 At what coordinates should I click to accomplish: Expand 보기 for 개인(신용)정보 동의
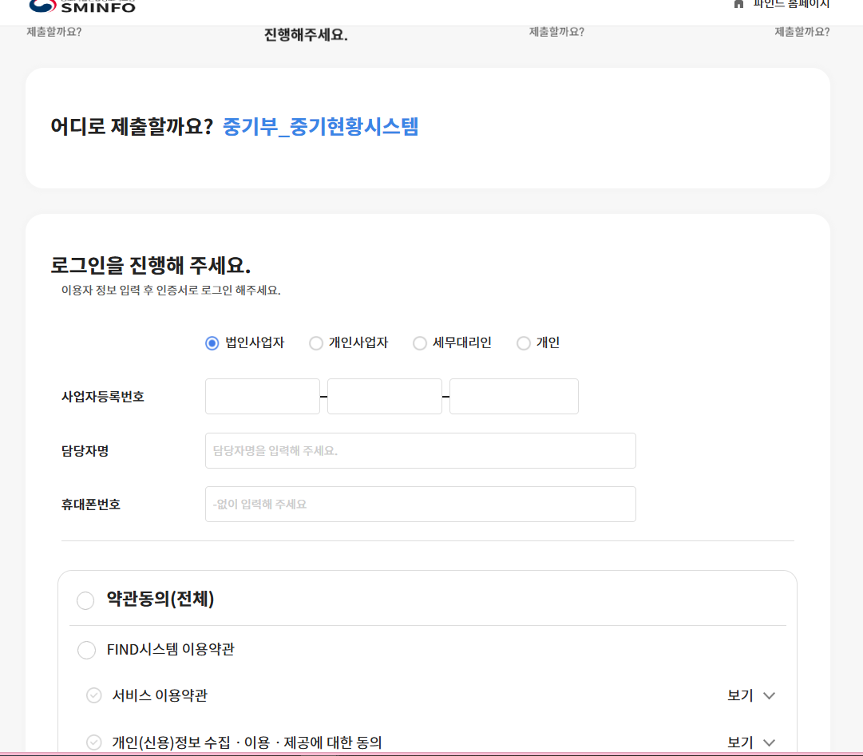[x=751, y=742]
